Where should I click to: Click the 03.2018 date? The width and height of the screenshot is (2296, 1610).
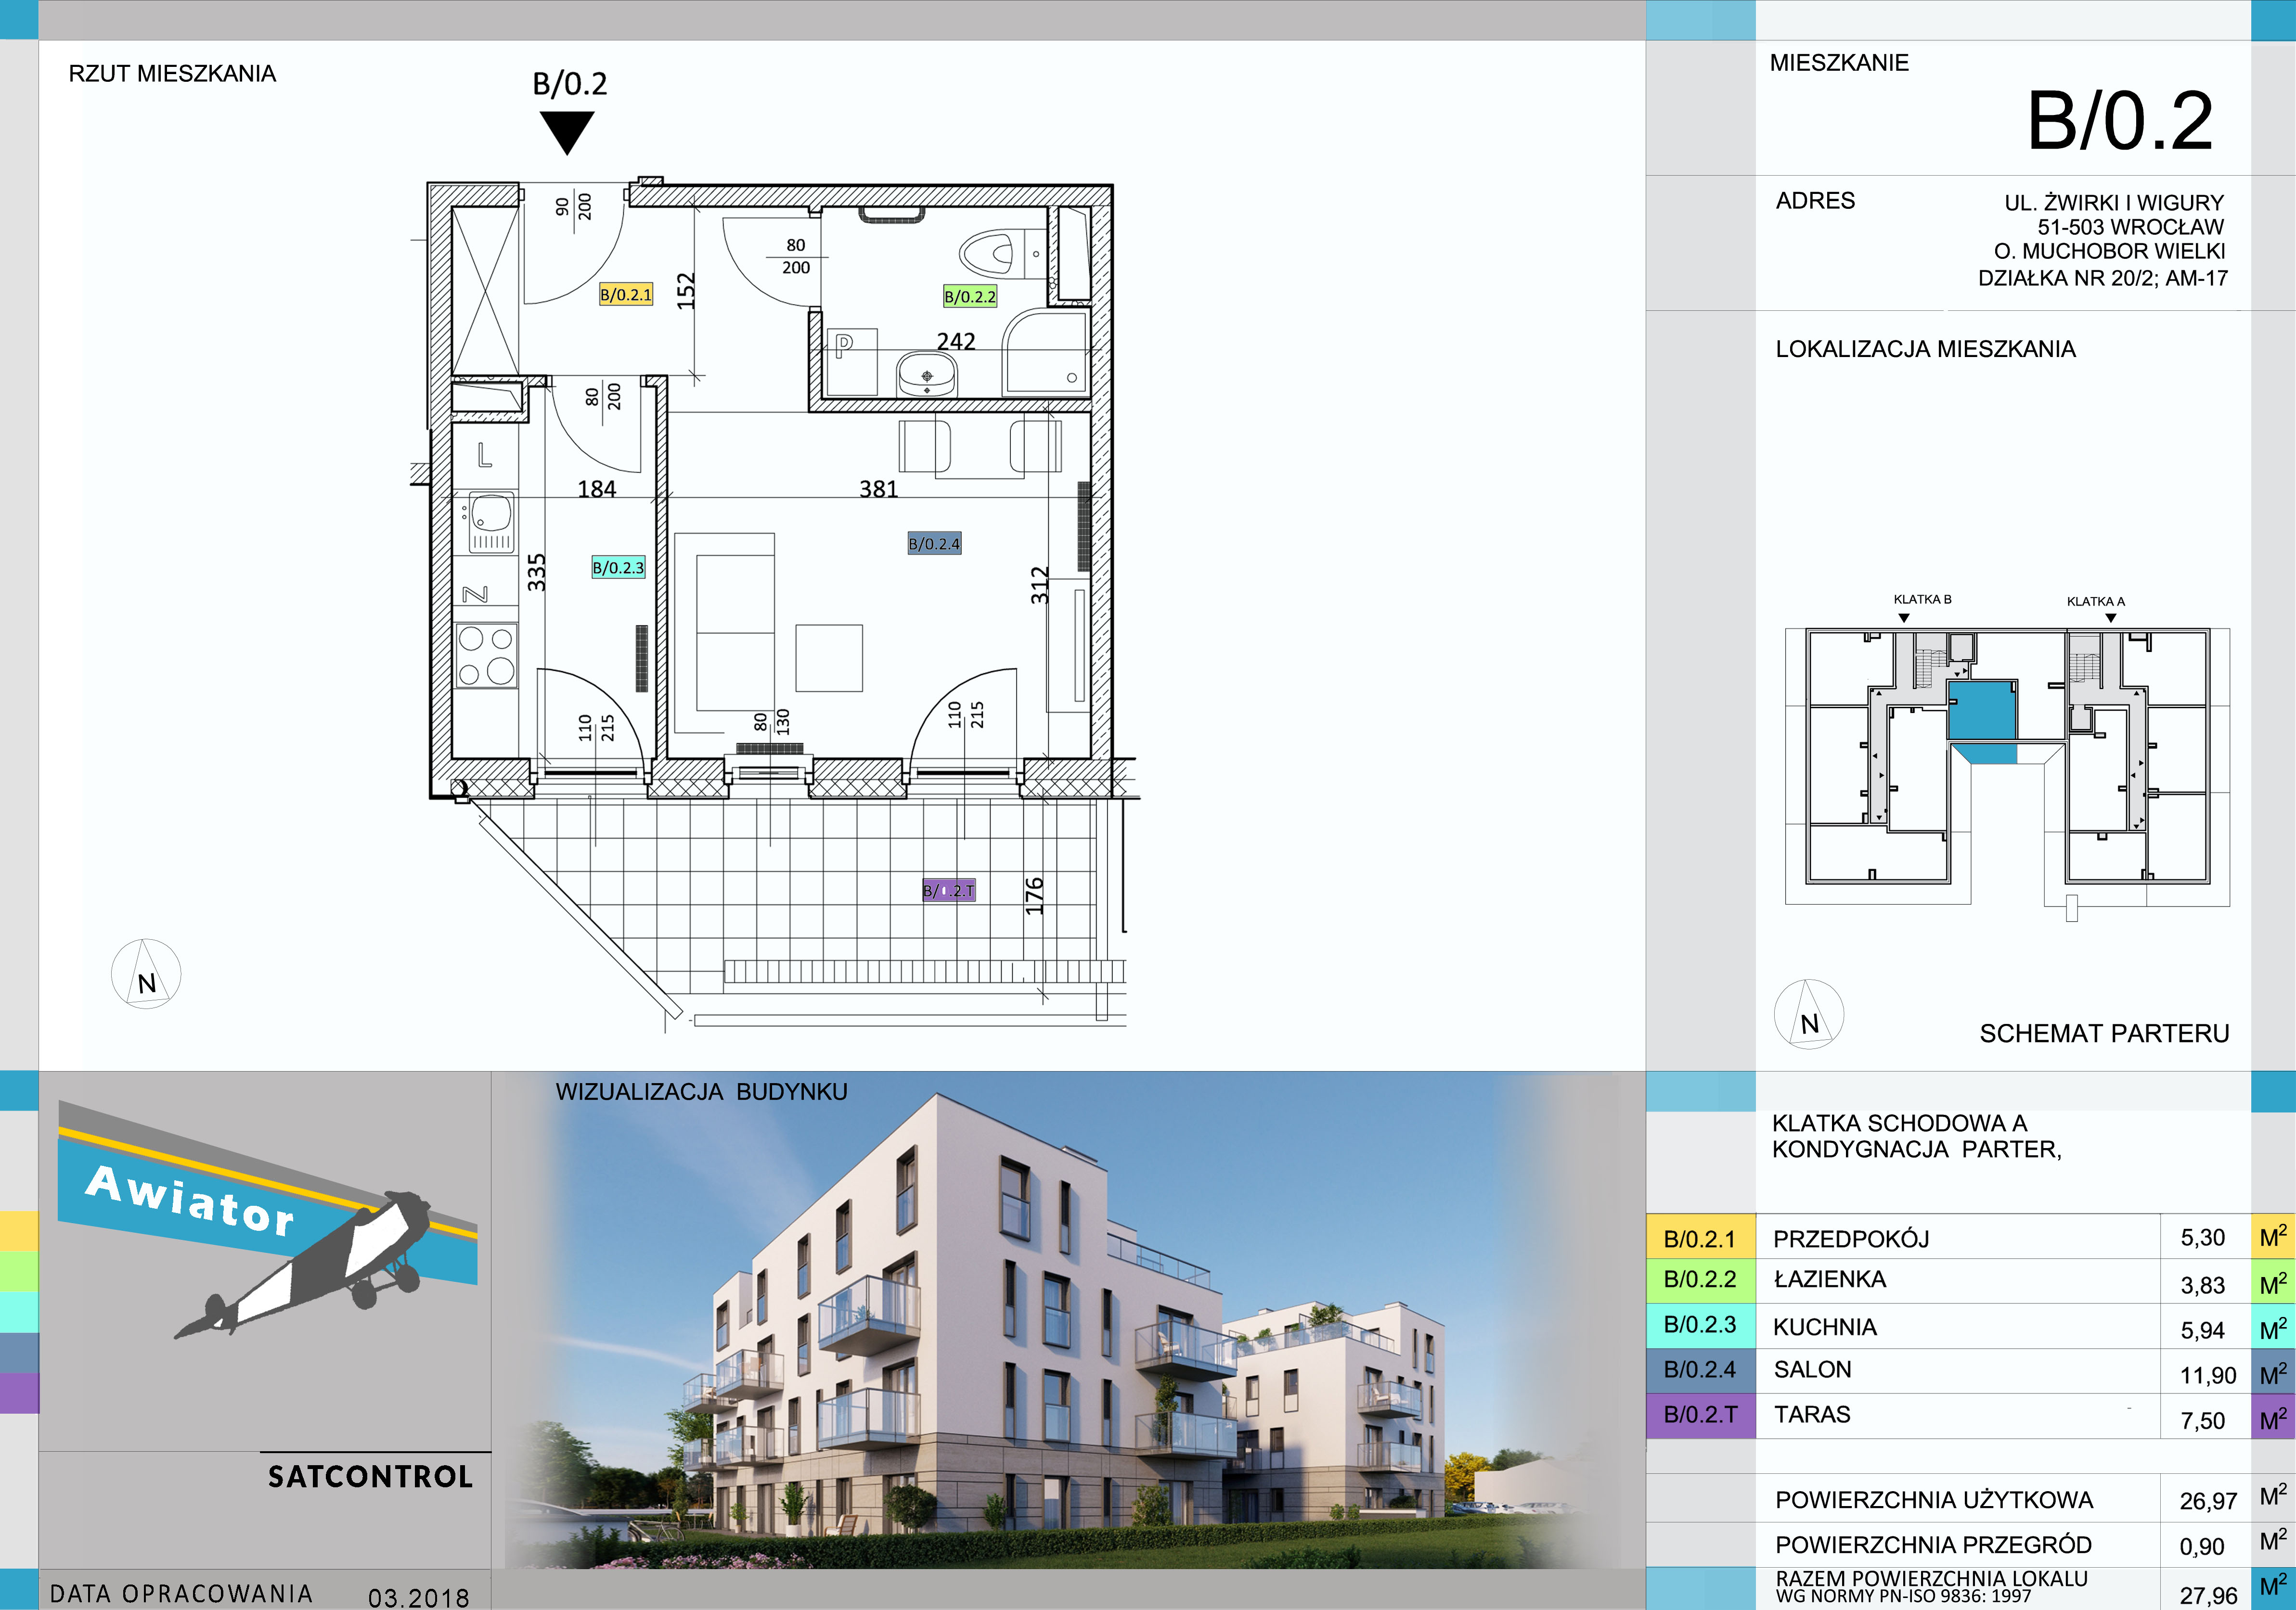[x=418, y=1597]
